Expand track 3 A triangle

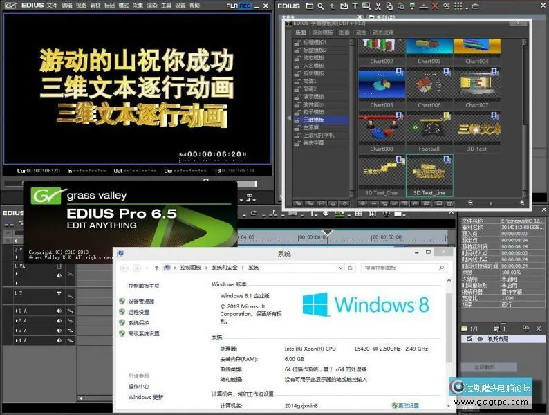(x=16, y=330)
